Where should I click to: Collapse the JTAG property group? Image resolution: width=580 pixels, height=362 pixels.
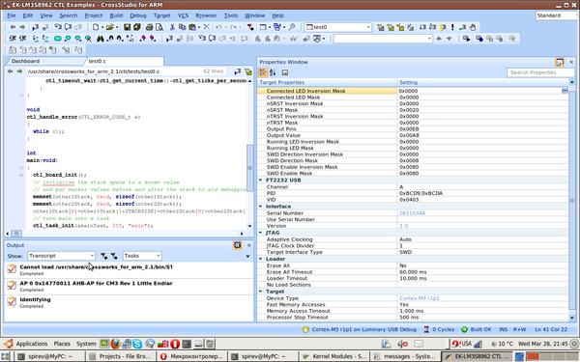point(260,233)
